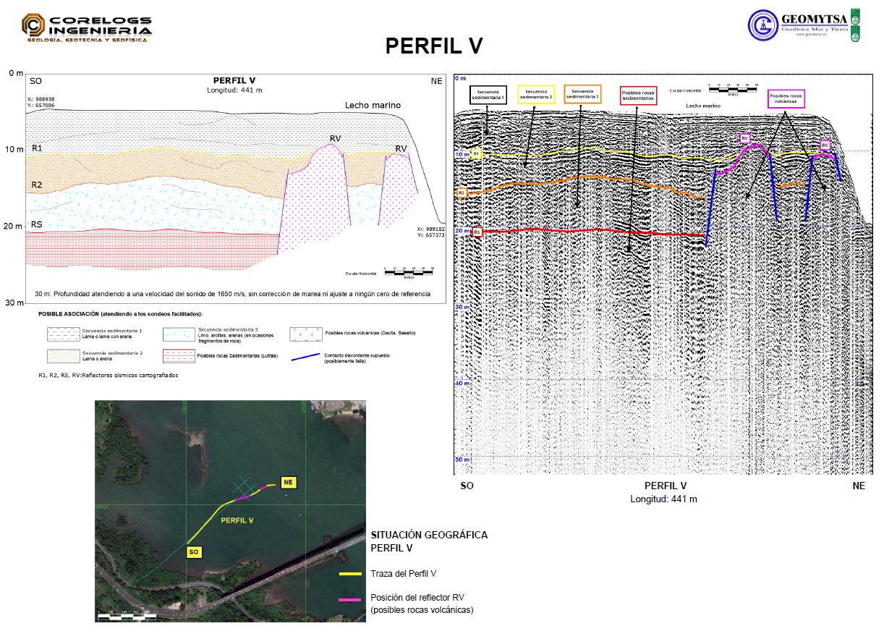Image resolution: width=884 pixels, height=639 pixels.
Task: Click yellow line symbol beside Traza del Perfil V
Action: pos(350,574)
